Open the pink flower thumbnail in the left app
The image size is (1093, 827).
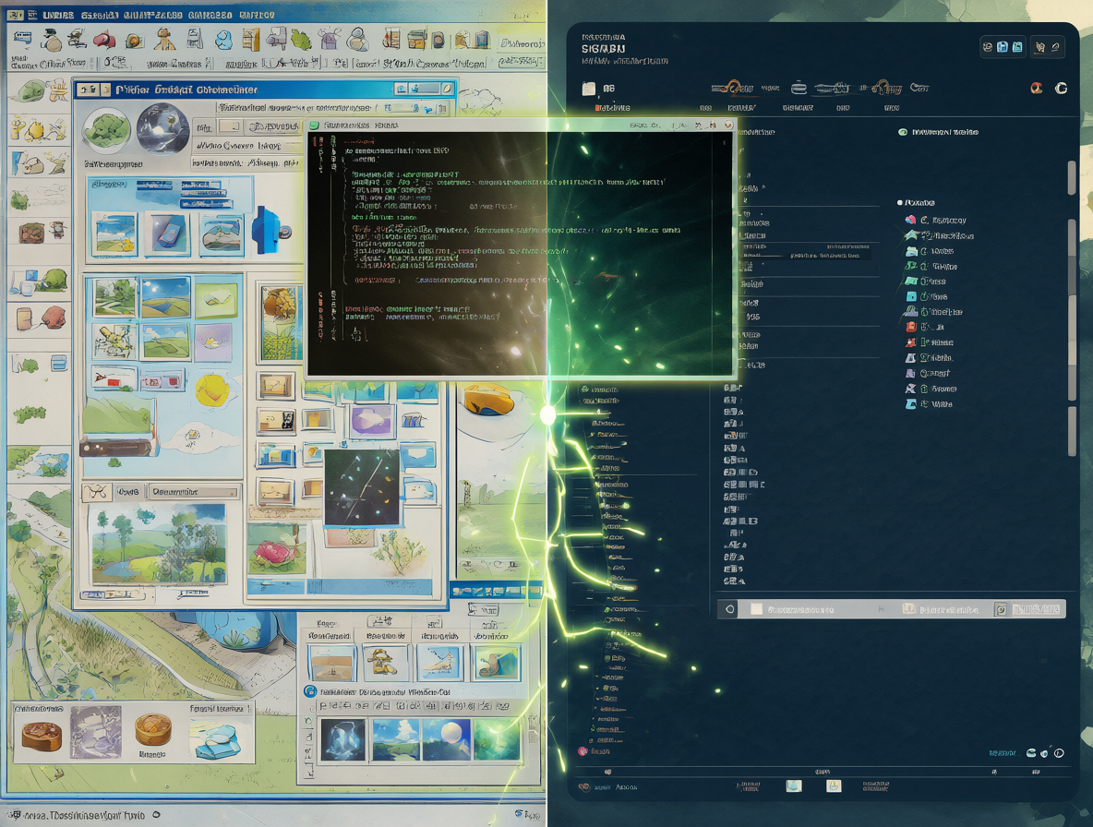[277, 550]
